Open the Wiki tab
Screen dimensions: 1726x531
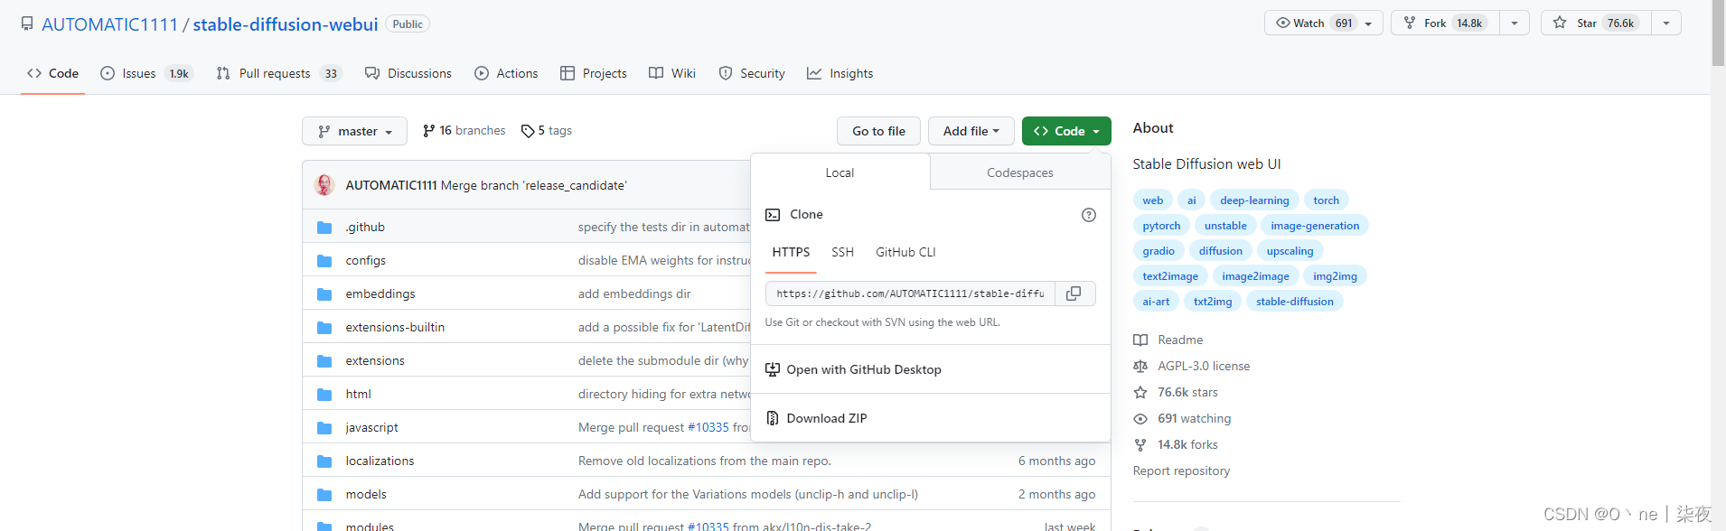pos(672,73)
